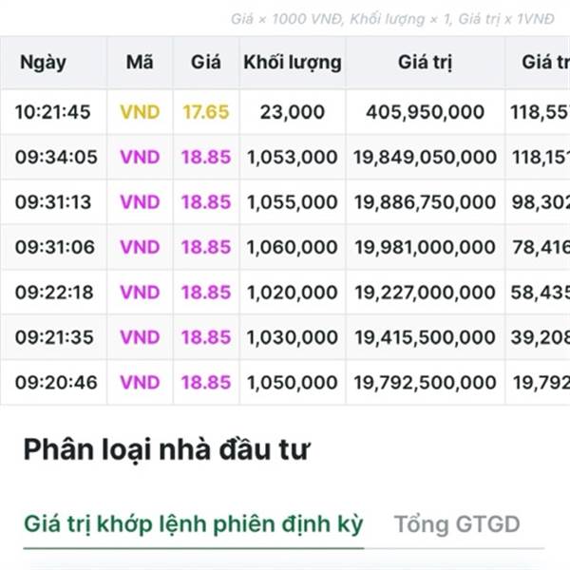
Task: Select the Tổng GTGD tab
Action: (457, 524)
